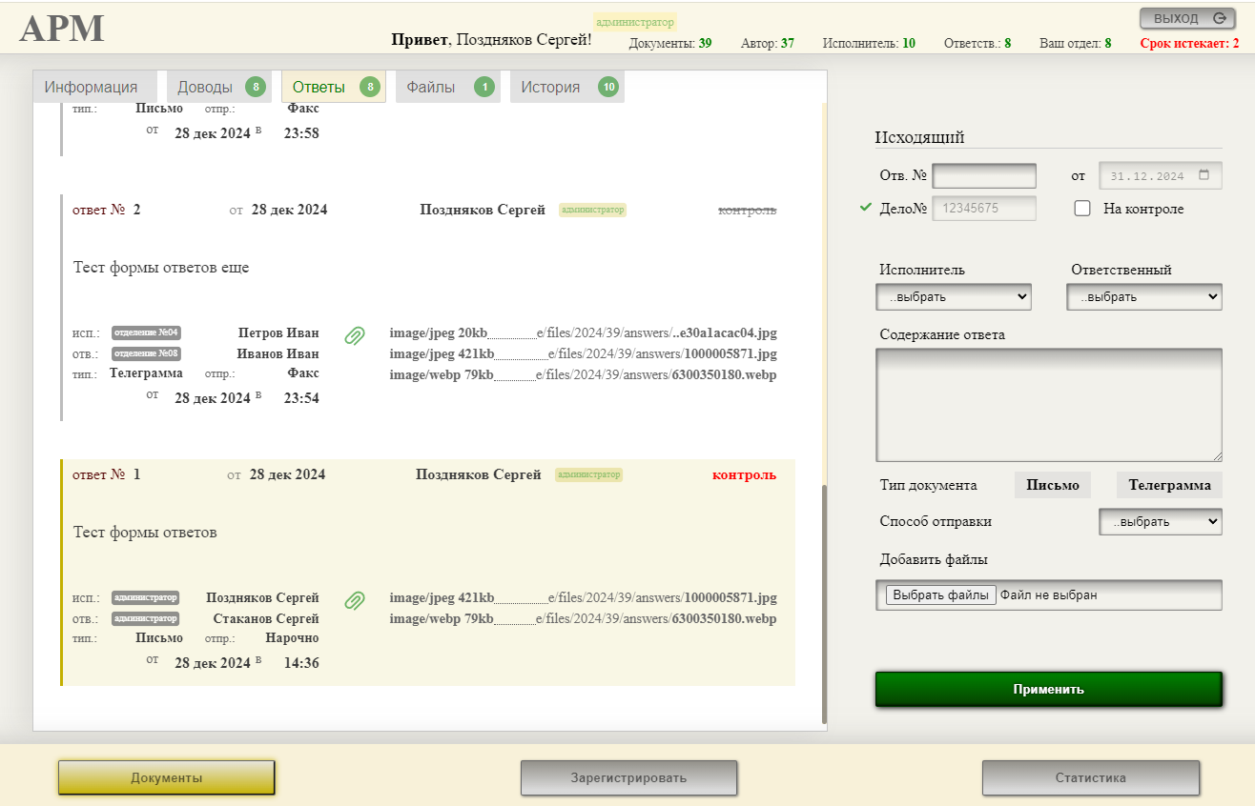Image resolution: width=1255 pixels, height=806 pixels.
Task: Switch to the Информация tab
Action: (x=95, y=87)
